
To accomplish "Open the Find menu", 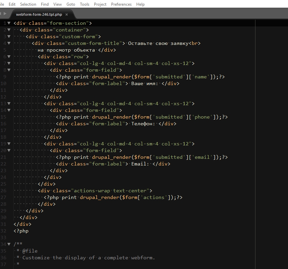I will point(45,4).
